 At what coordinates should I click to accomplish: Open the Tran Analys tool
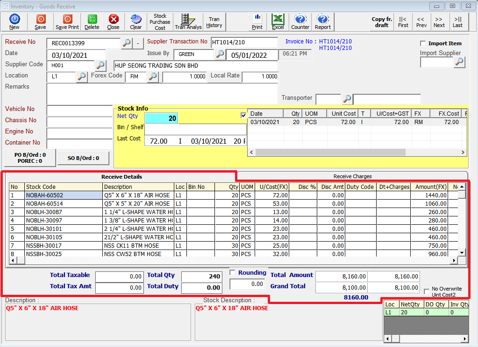click(188, 22)
